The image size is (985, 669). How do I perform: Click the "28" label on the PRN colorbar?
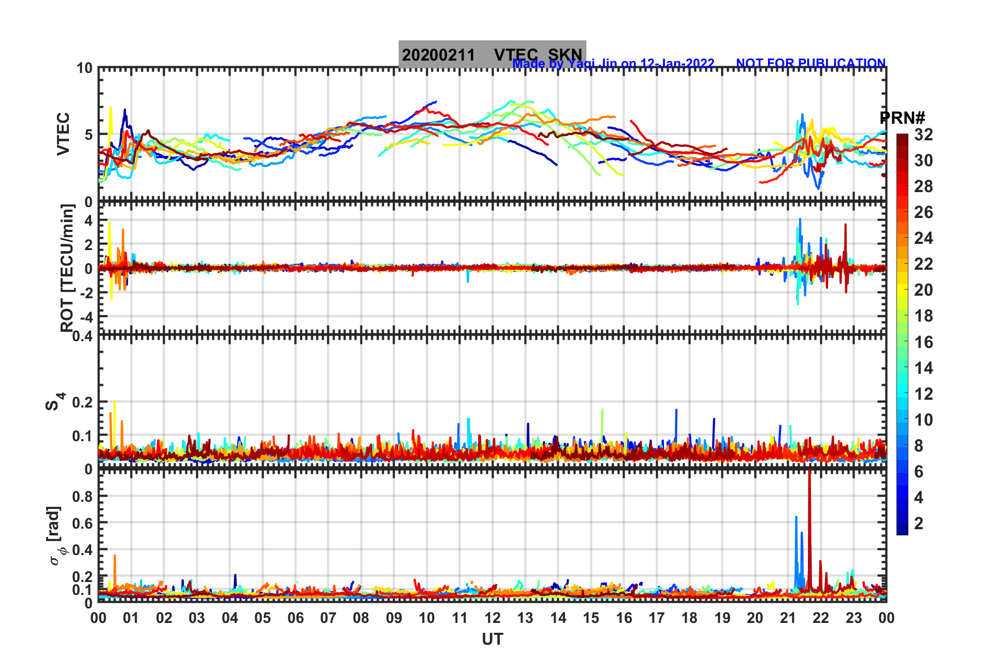coord(923,186)
